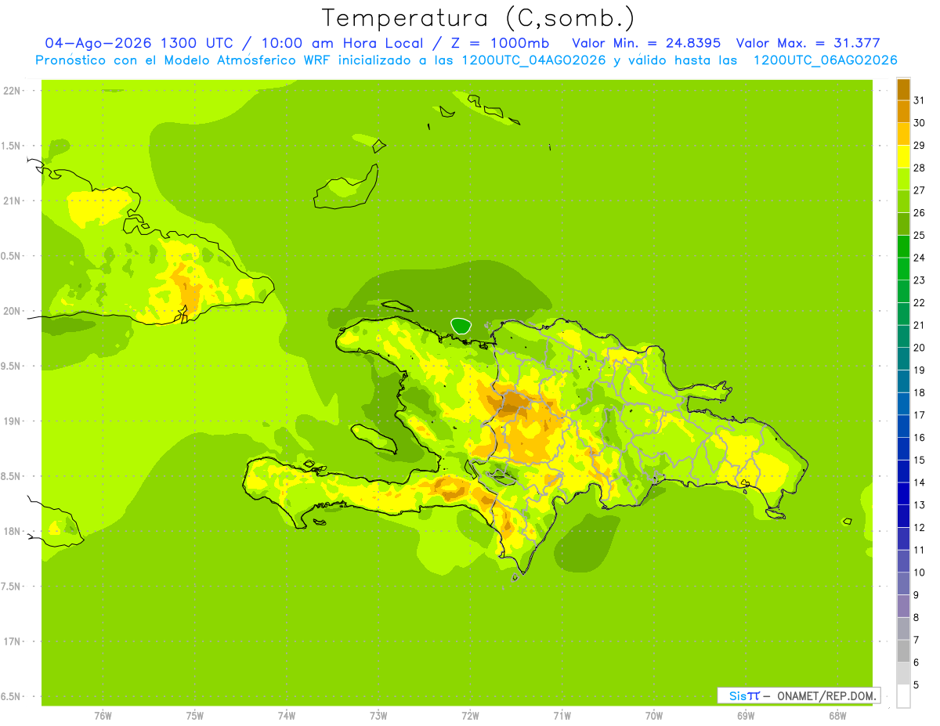940x726 pixels.
Task: Click the dark orange legend segment above 31
Action: [x=903, y=89]
